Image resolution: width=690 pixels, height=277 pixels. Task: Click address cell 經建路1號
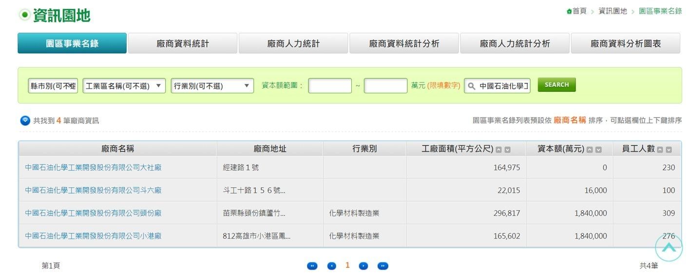click(240, 167)
